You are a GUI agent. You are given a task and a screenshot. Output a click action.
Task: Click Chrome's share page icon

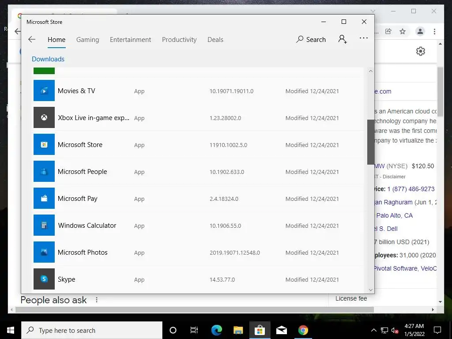pyautogui.click(x=388, y=31)
